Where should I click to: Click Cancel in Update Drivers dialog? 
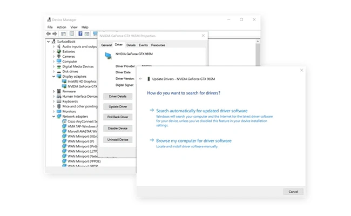coord(293,192)
